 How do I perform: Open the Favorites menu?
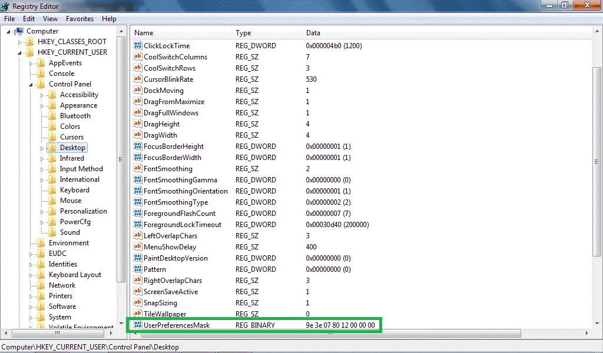[x=79, y=18]
